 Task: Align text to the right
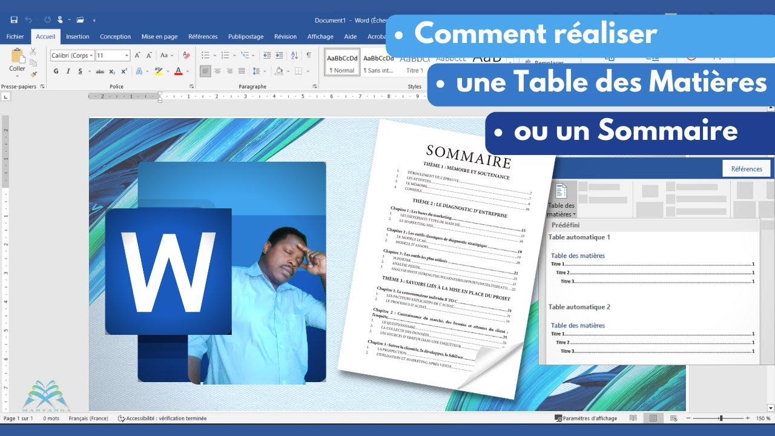(x=230, y=71)
